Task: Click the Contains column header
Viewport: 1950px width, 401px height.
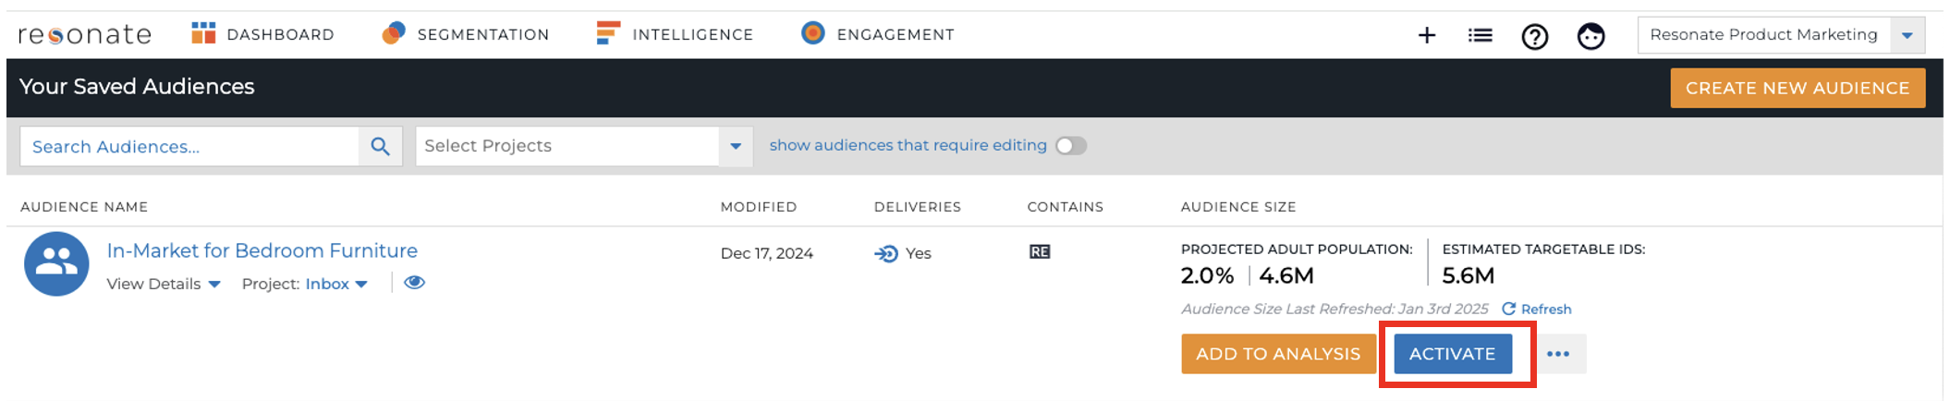Action: pos(1066,207)
